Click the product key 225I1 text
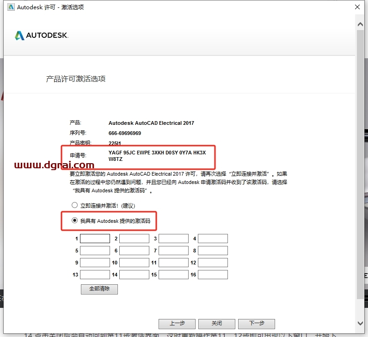 115,143
